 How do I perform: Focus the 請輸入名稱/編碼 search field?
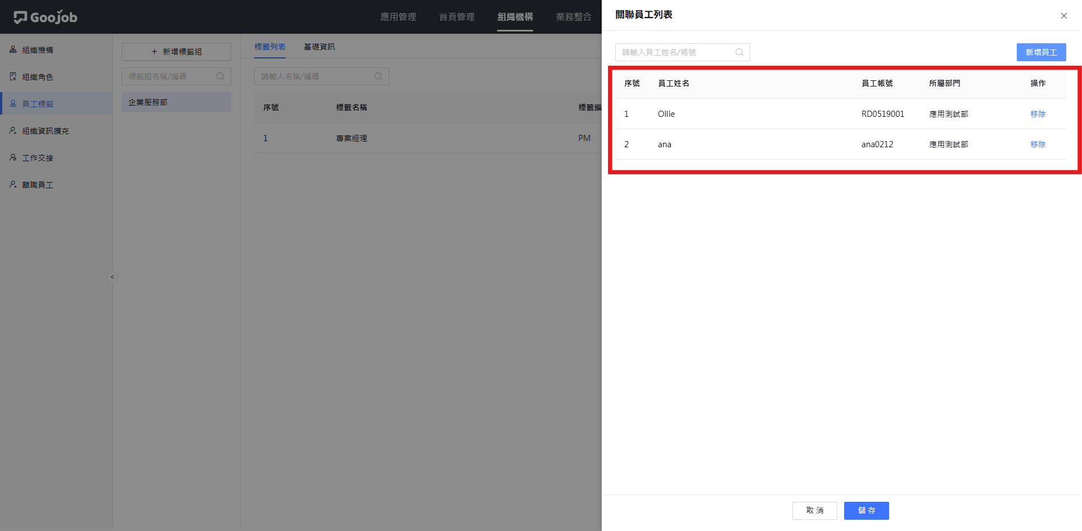(322, 76)
